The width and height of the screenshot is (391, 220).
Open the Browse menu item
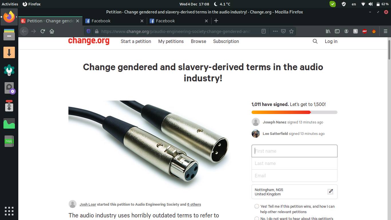click(x=198, y=41)
